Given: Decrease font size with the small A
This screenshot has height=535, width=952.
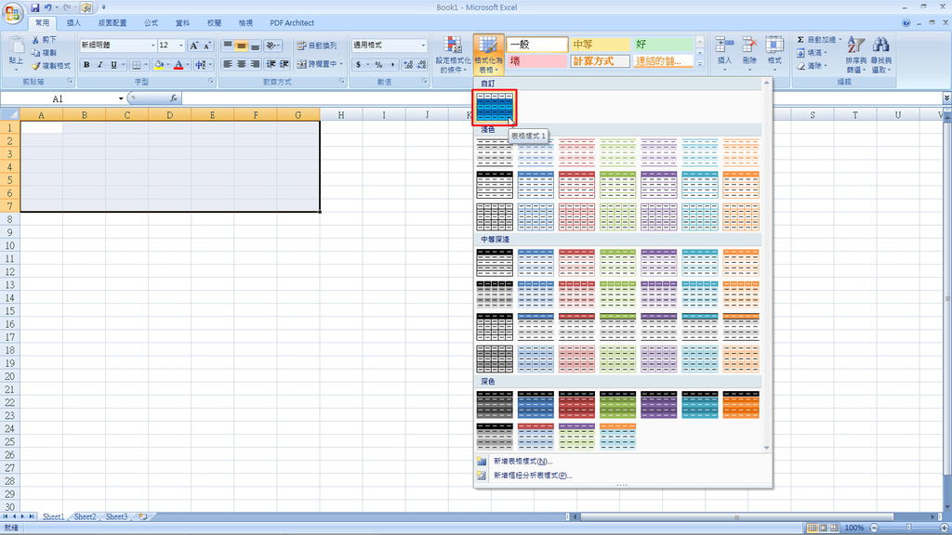Looking at the screenshot, I should pos(207,46).
